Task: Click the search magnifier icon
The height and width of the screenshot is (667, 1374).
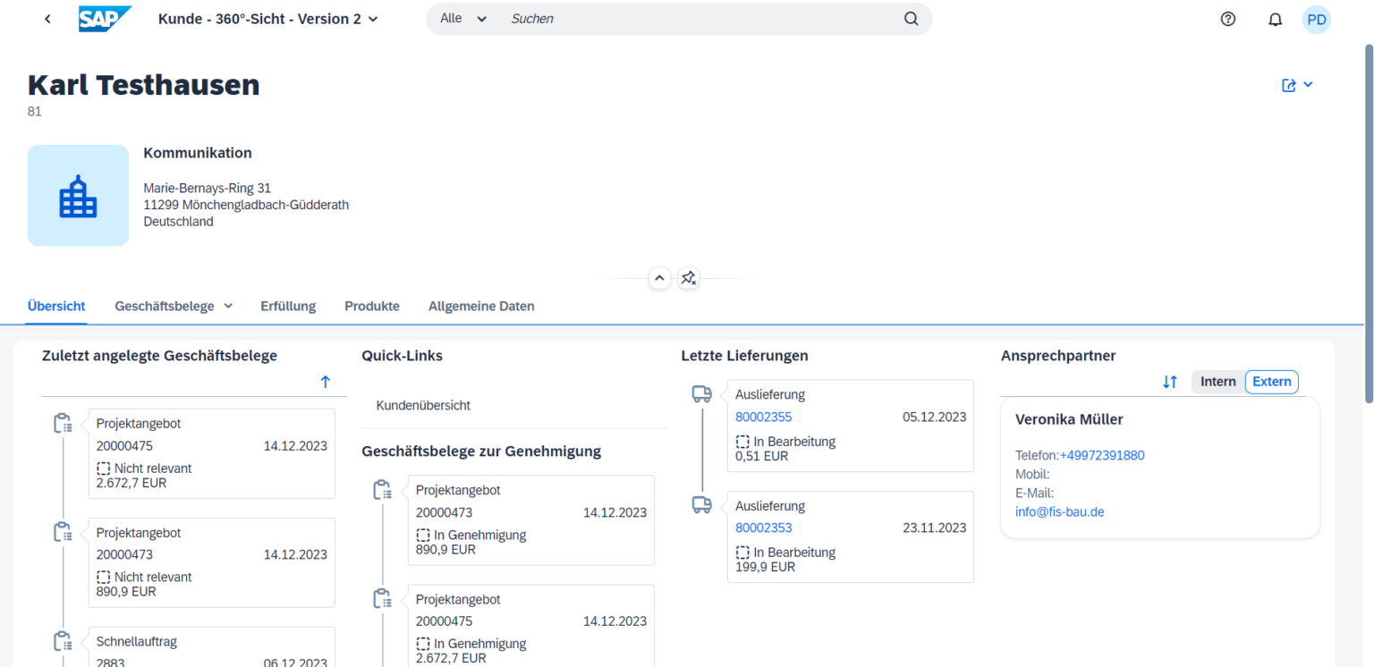Action: click(911, 19)
